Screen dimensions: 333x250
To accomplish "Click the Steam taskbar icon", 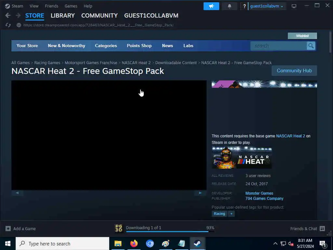I will [x=197, y=243].
